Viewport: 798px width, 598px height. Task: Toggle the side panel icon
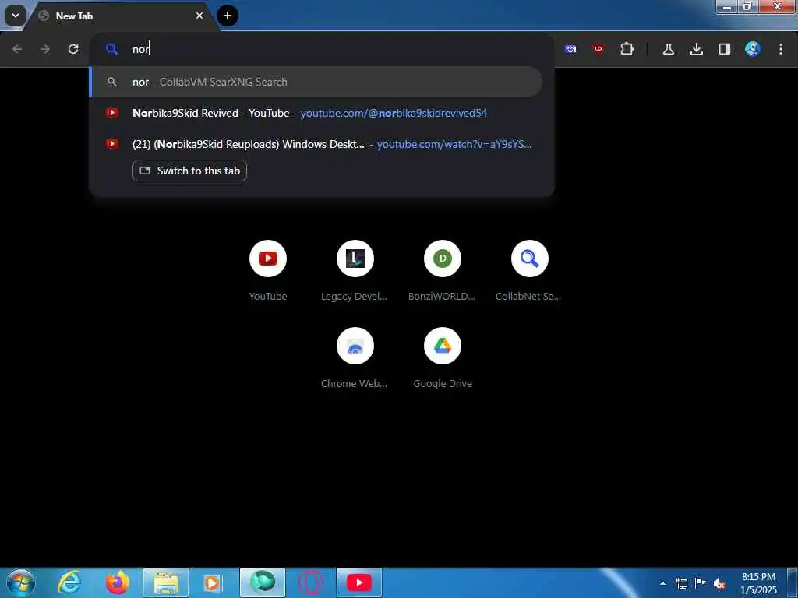pos(725,49)
